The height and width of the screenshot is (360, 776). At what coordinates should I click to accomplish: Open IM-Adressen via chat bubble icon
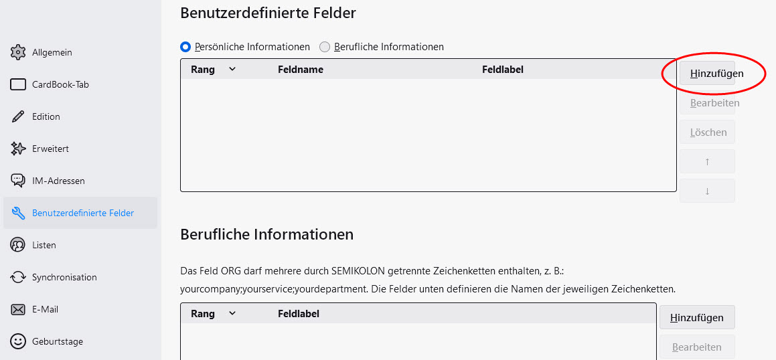click(18, 181)
